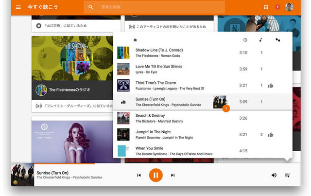The image size is (311, 196).
Task: Click the Sunrise row album thumbnail
Action: click(219, 102)
